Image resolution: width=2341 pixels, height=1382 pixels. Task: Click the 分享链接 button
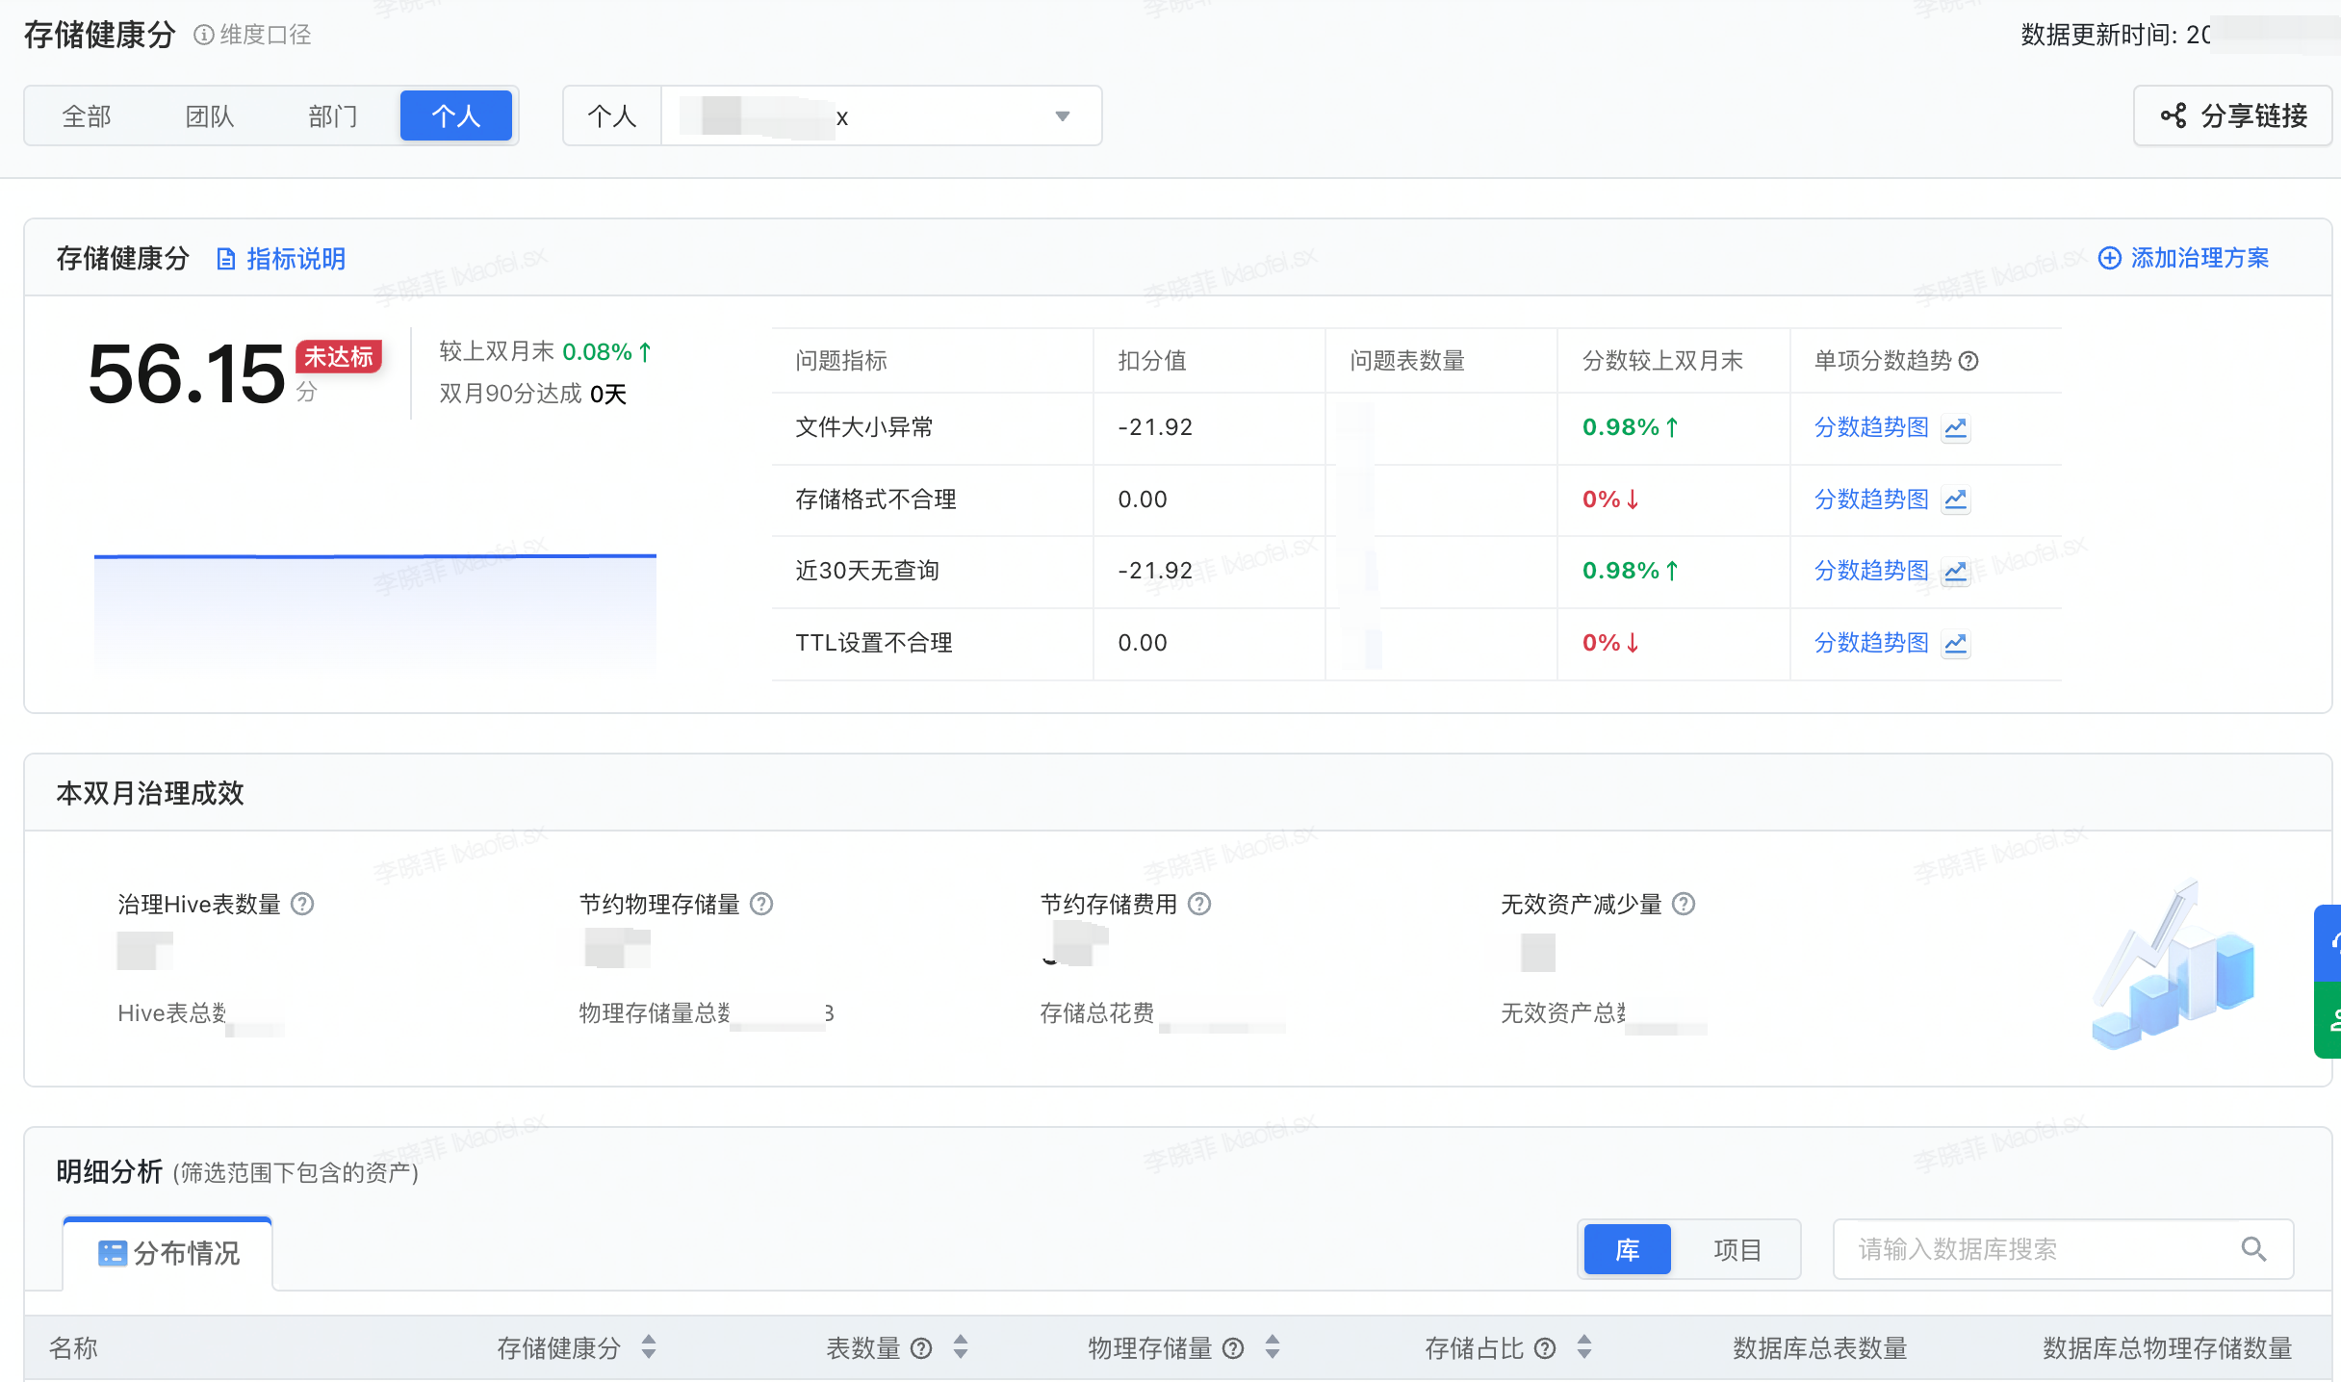pos(2233,116)
